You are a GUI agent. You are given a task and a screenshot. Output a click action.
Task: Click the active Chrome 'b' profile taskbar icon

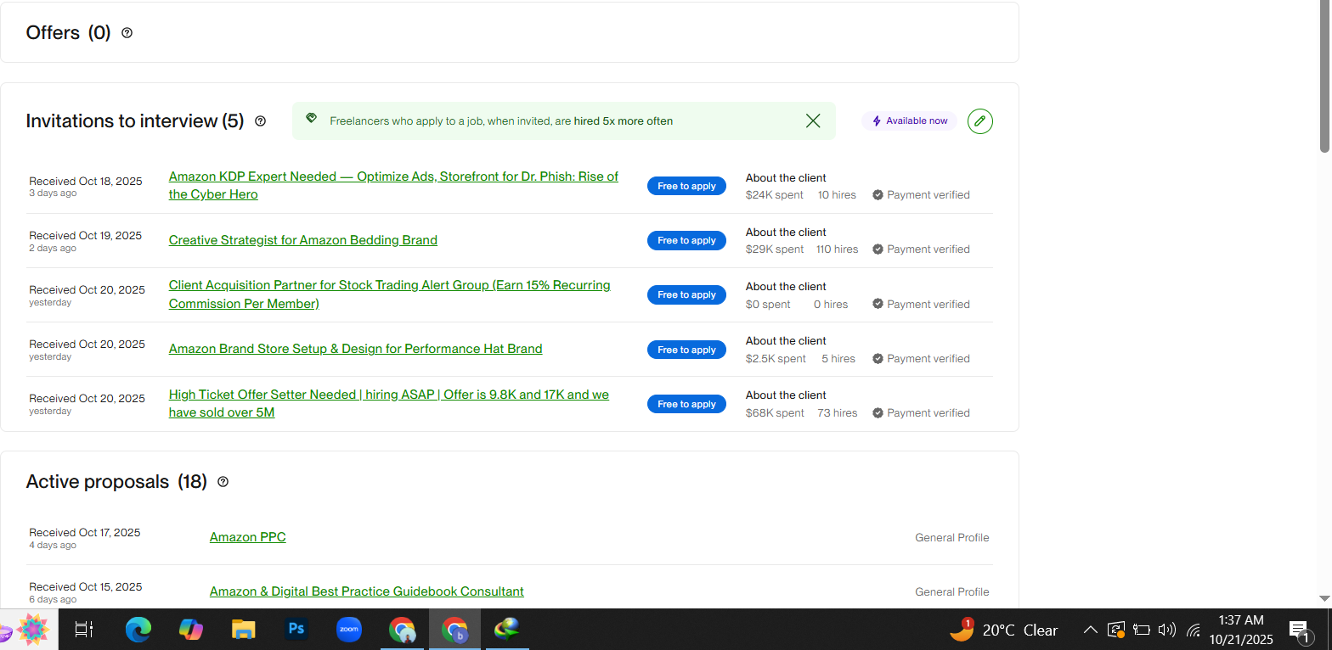(454, 630)
